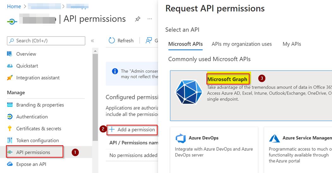This screenshot has height=173, width=332.
Task: Click the pin icon beside page title
Action: pos(138,19)
